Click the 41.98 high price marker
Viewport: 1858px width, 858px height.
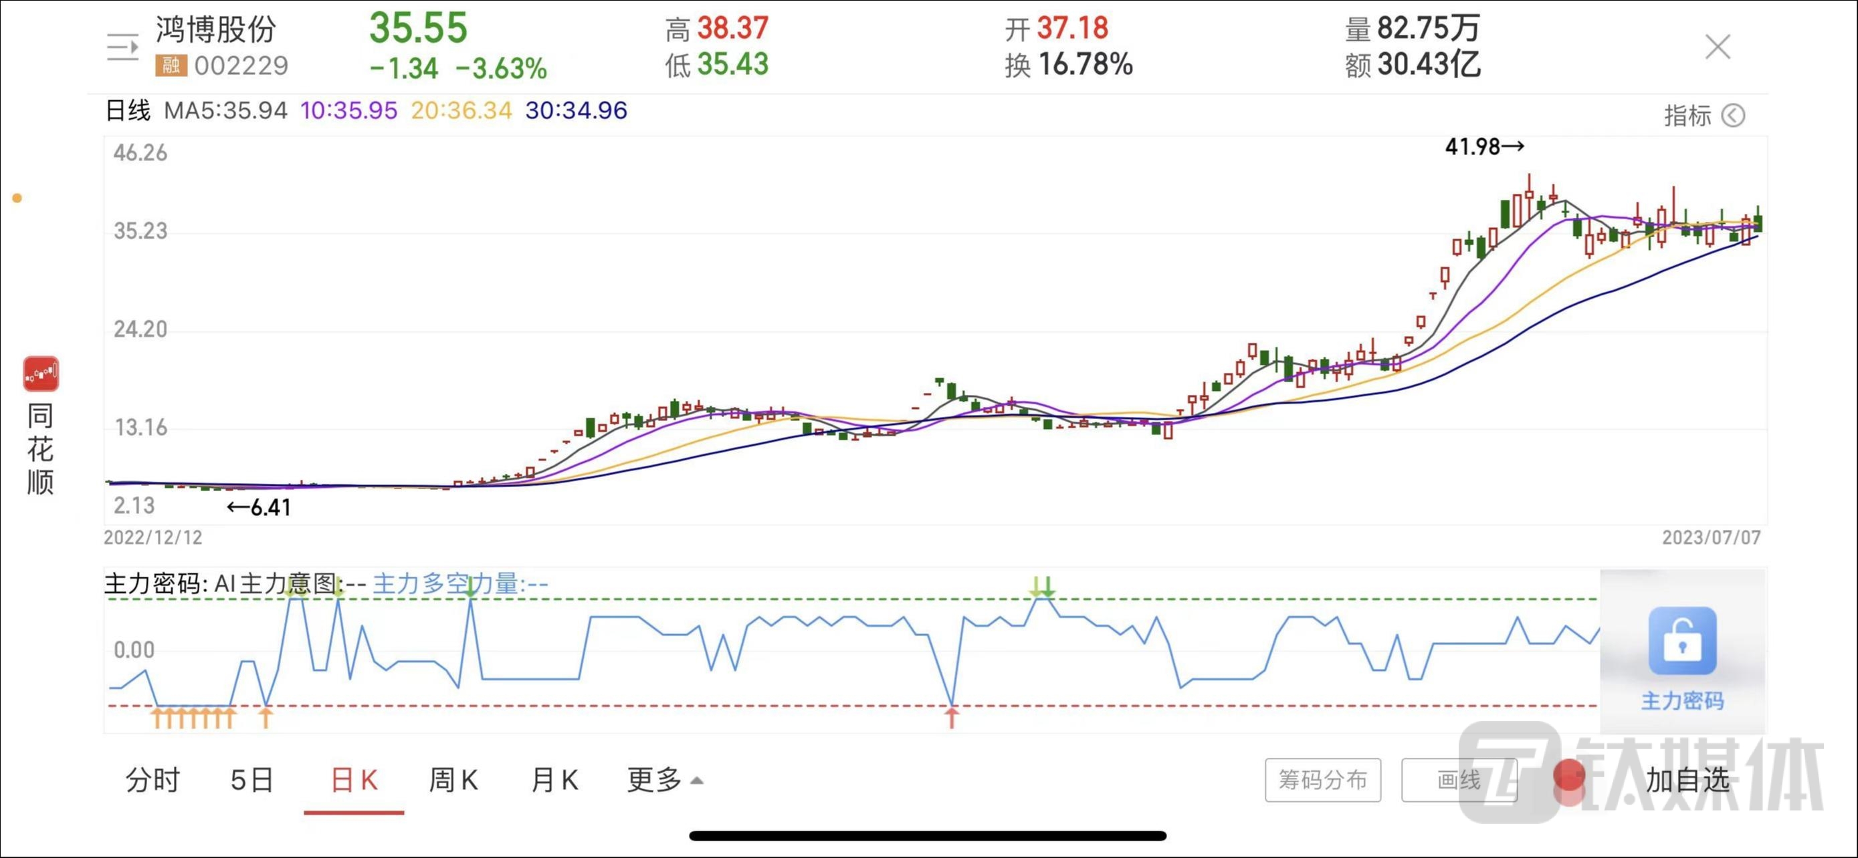1483,147
